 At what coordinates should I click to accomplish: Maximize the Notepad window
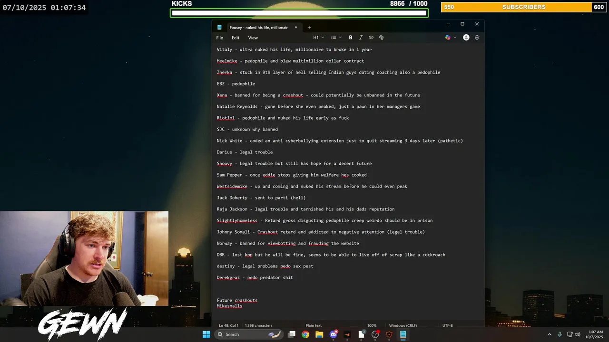click(x=462, y=24)
